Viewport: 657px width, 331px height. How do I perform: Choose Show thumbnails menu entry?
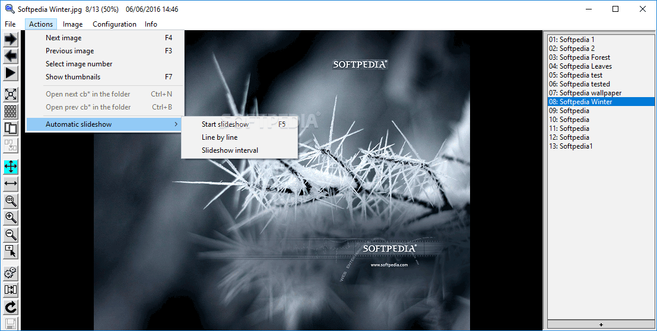(104, 76)
